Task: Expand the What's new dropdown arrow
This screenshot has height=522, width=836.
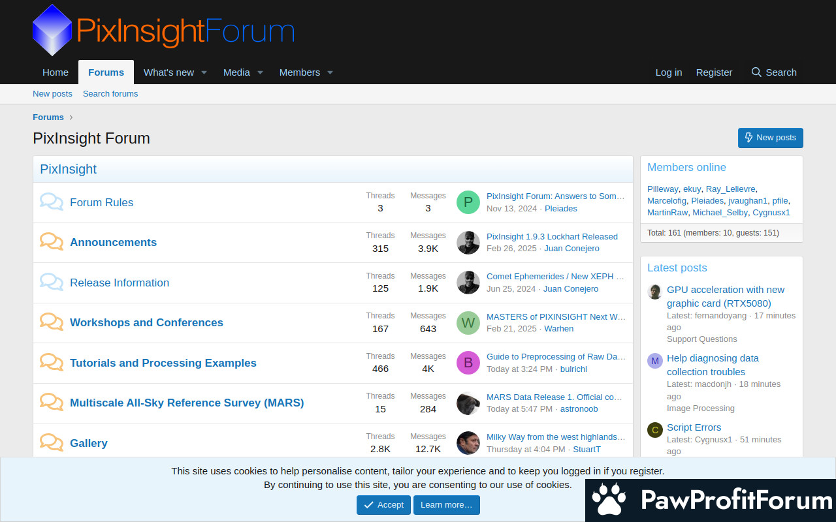Action: (204, 72)
